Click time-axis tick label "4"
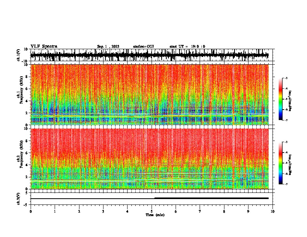The width and height of the screenshot is (307, 237). 128,211
